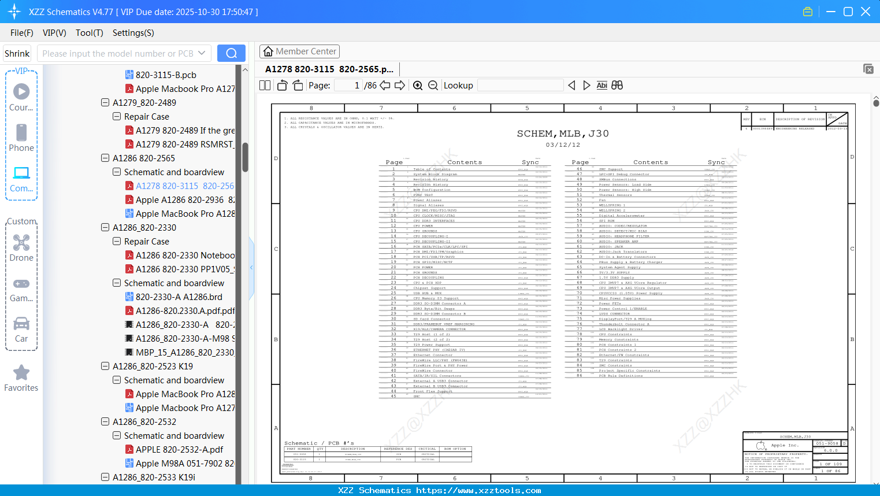Open the Drone category

pos(21,247)
